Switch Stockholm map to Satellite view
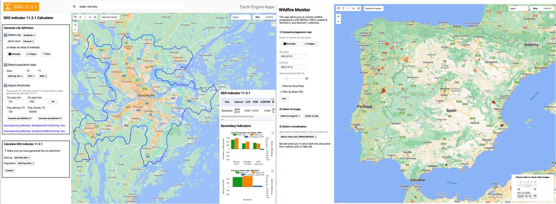 pos(269,17)
